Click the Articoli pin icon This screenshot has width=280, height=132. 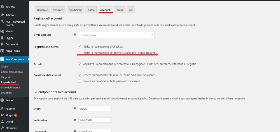coord(2,15)
